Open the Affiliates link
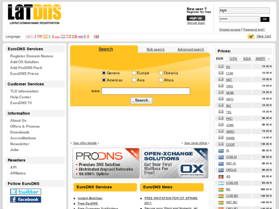The width and height of the screenshot is (279, 209). tap(18, 173)
